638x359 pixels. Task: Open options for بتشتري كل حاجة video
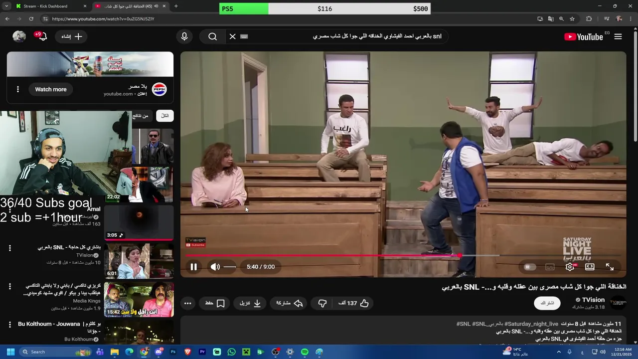(x=9, y=248)
